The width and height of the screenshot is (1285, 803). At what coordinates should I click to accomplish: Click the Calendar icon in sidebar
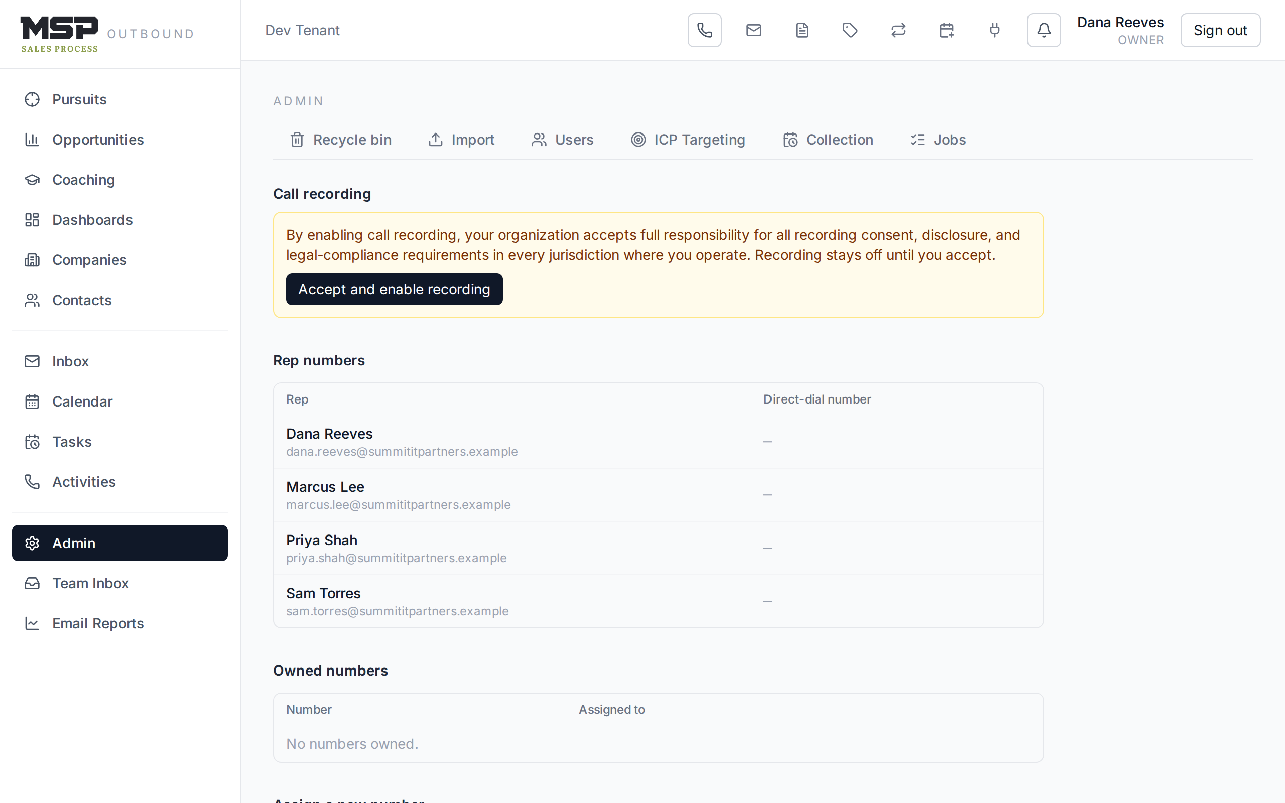(x=33, y=401)
